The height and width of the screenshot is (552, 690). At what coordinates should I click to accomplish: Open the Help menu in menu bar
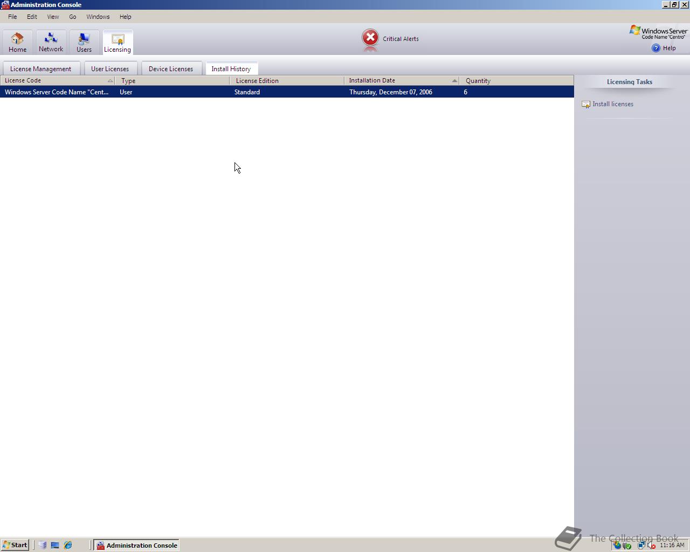click(x=125, y=17)
